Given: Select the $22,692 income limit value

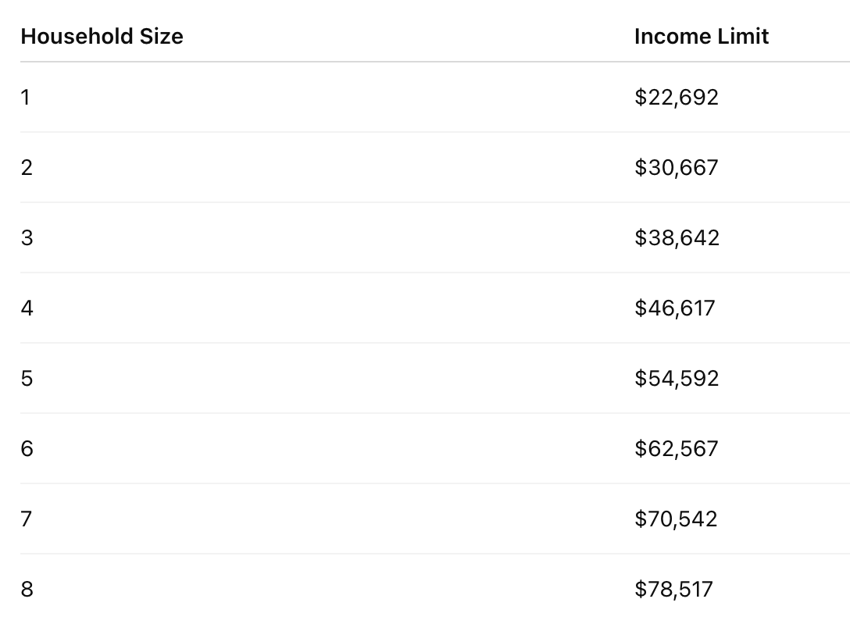Looking at the screenshot, I should click(677, 97).
